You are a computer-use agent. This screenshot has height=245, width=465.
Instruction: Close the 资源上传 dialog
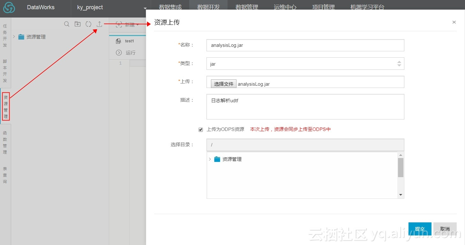click(454, 22)
